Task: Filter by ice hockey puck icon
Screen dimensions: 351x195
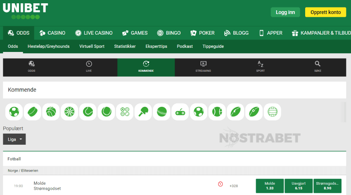Action: tap(33, 112)
